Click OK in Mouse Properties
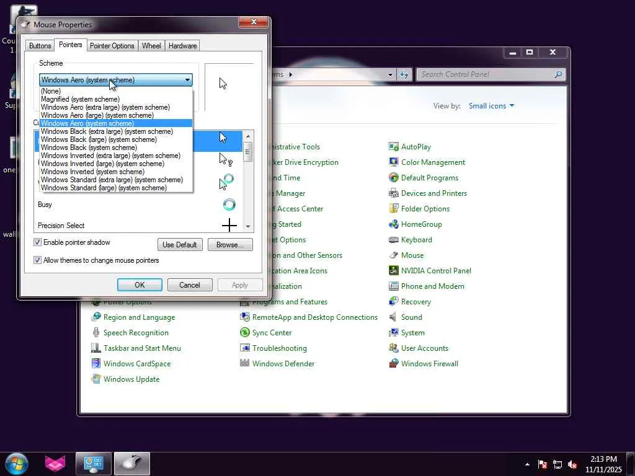The height and width of the screenshot is (476, 635). point(140,285)
